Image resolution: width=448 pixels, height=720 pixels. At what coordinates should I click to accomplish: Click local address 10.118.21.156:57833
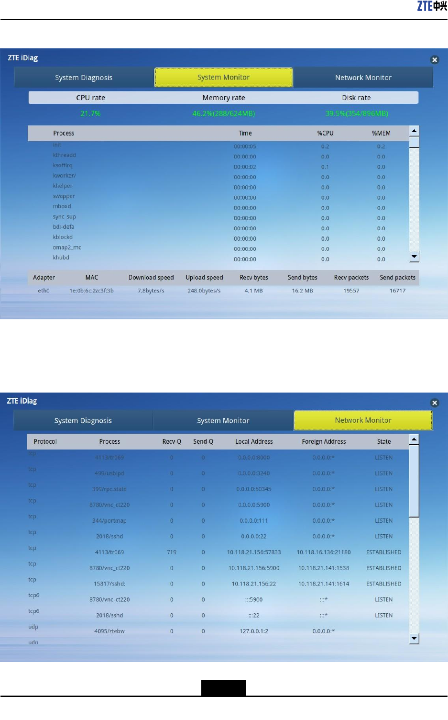click(x=254, y=552)
